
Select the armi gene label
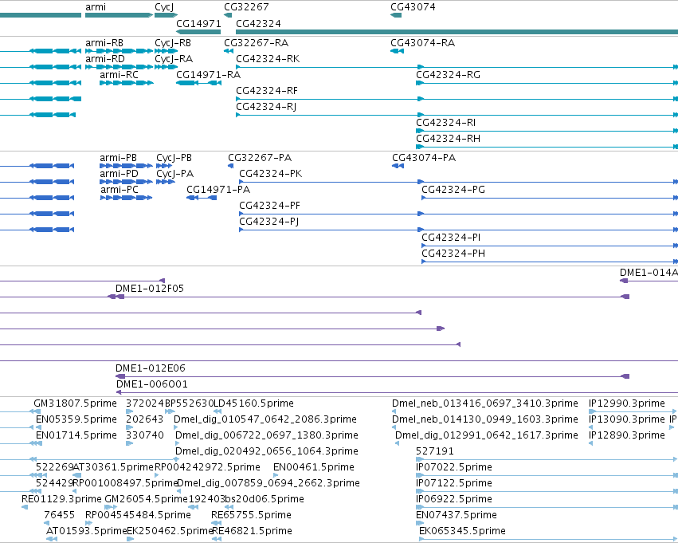[x=96, y=7]
